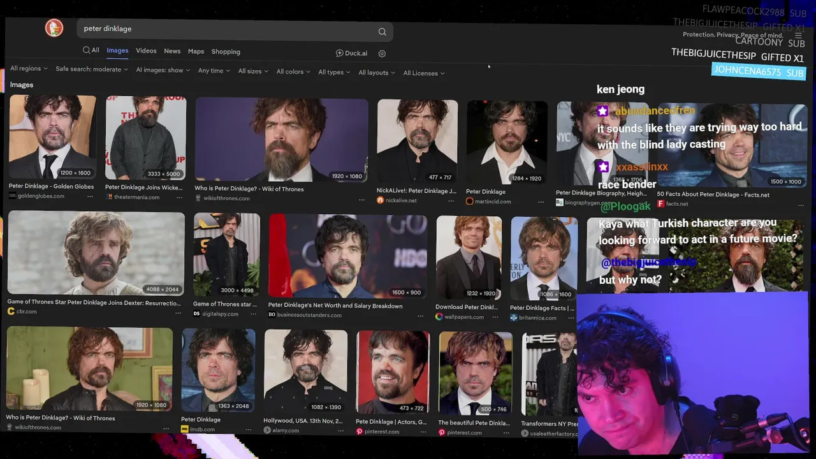Expand the All layouts filter
816x459 pixels.
pos(376,73)
